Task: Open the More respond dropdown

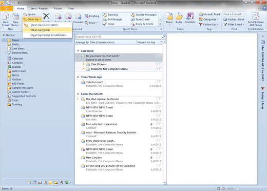Action: tap(91, 23)
